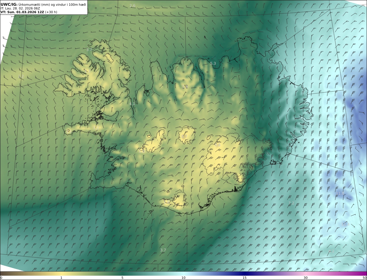Click the '8.2' value near the bottom-right corner
The width and height of the screenshot is (367, 280).
(331, 251)
